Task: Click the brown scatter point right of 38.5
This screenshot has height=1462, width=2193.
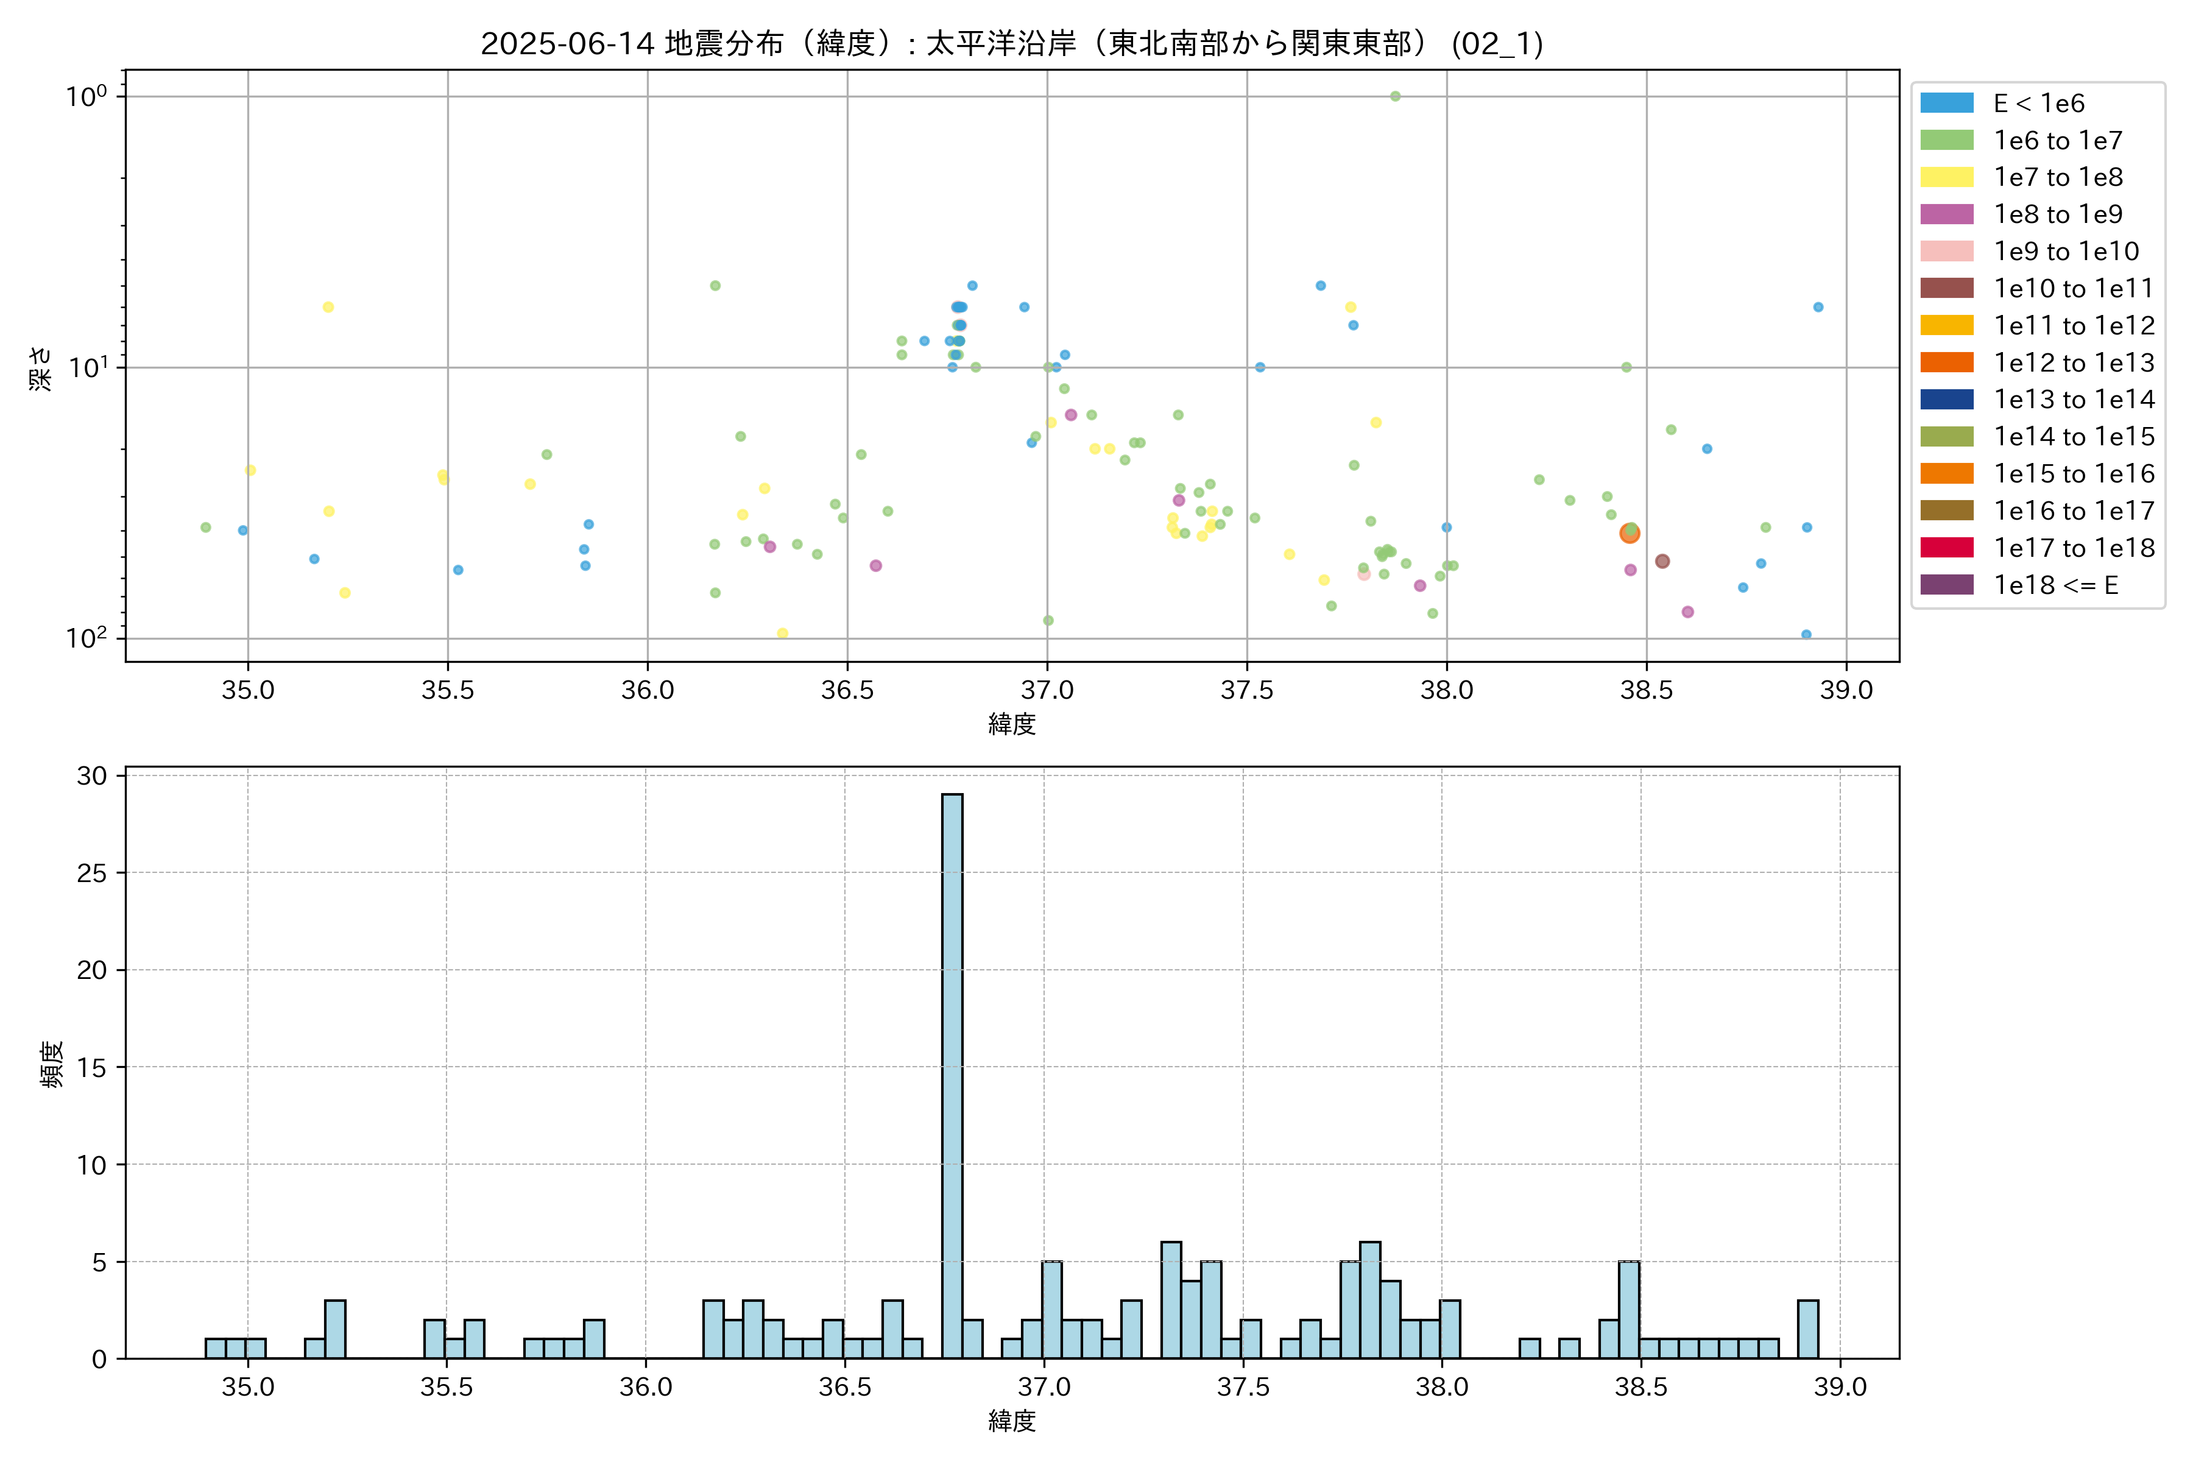Action: click(x=1662, y=561)
